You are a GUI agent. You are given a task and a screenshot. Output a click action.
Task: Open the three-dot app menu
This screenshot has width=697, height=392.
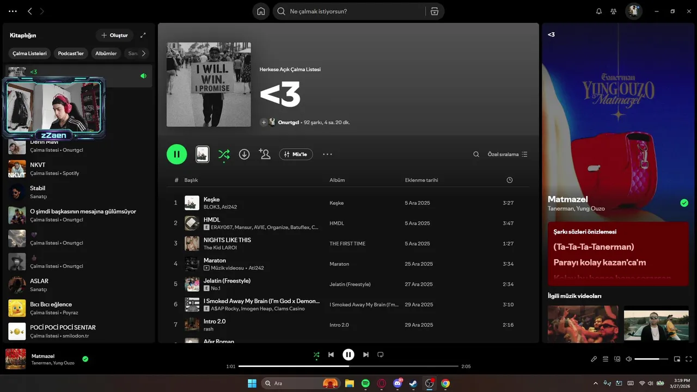pos(13,11)
